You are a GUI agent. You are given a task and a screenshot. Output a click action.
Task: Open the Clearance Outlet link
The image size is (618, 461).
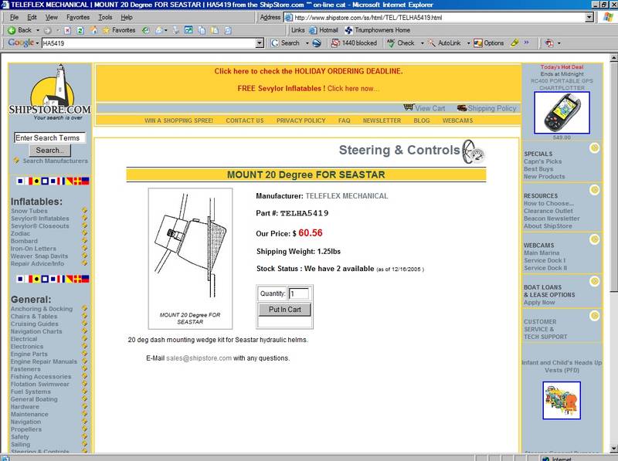548,211
